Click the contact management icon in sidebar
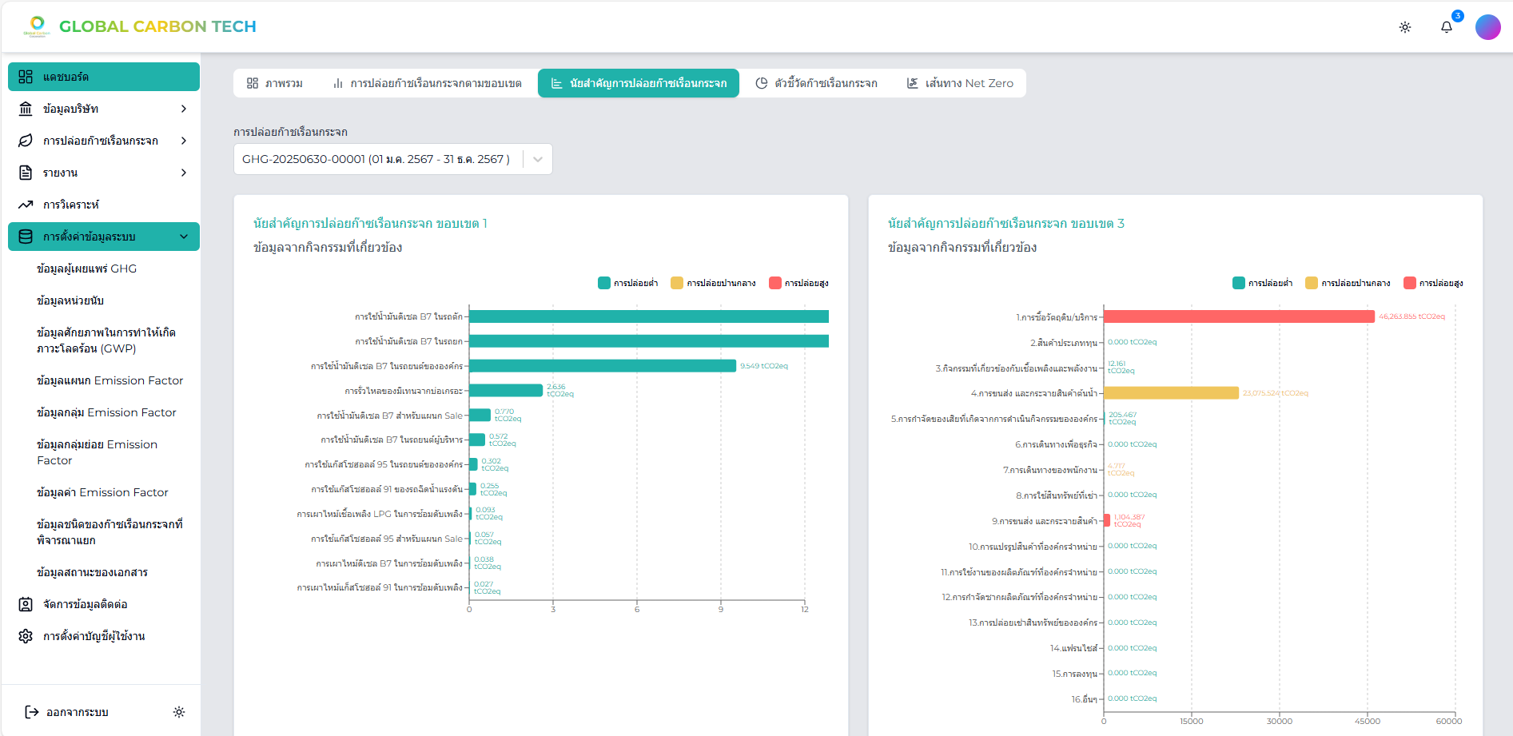 pyautogui.click(x=26, y=604)
